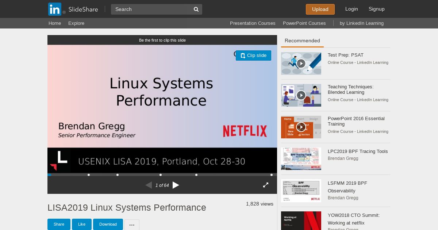Viewport: 438px width, 230px height.
Task: Open Presentation Courses link
Action: point(253,23)
